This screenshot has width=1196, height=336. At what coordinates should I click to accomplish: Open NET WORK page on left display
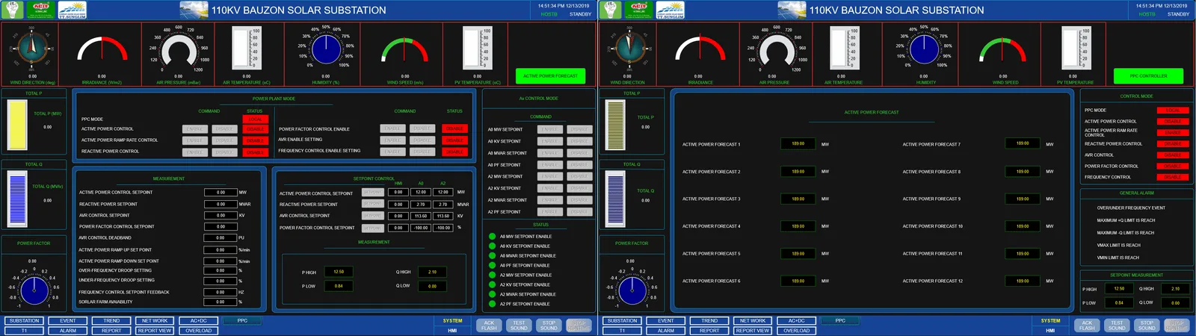tap(155, 321)
